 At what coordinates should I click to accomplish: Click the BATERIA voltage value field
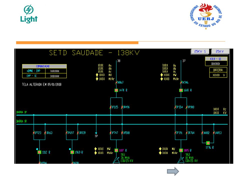218,75
